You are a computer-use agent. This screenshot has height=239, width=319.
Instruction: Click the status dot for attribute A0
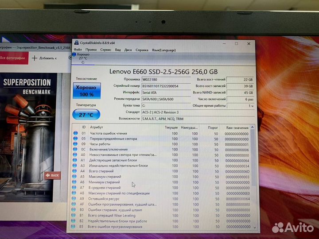tap(75, 154)
